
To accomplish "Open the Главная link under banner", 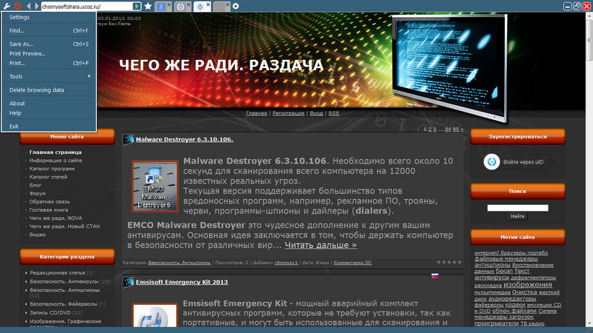I will 256,113.
